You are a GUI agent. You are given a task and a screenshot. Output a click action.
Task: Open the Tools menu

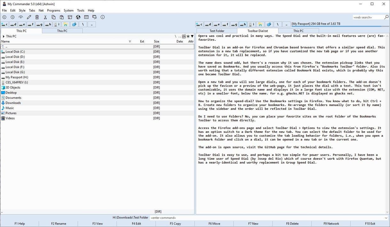81,11
